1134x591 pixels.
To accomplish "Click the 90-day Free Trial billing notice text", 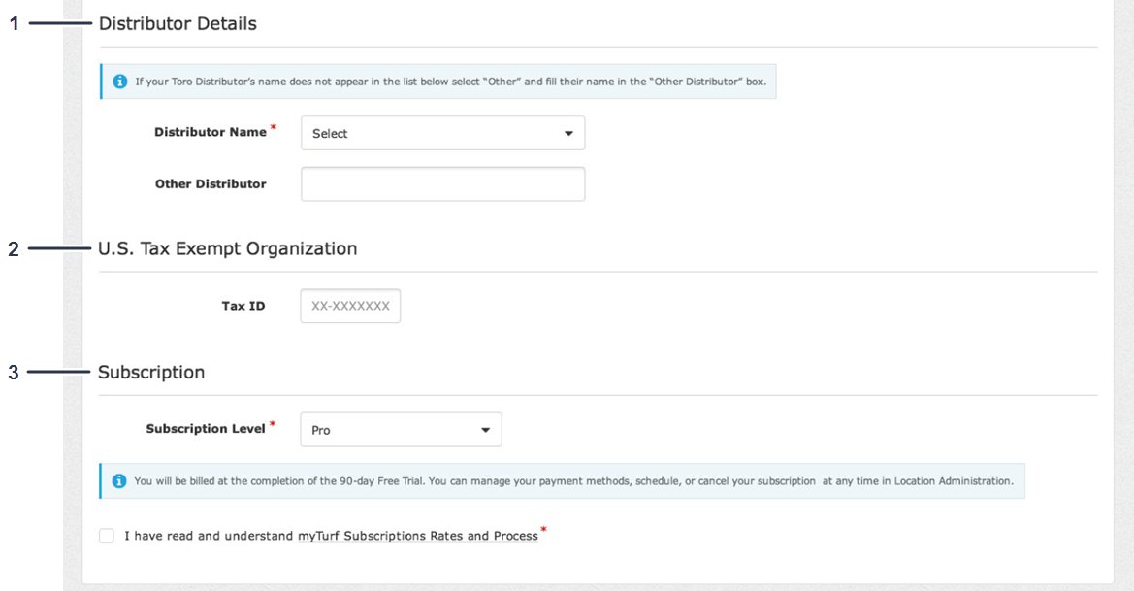I will tap(572, 480).
